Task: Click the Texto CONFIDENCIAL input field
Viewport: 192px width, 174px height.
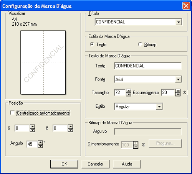Action: [x=148, y=66]
